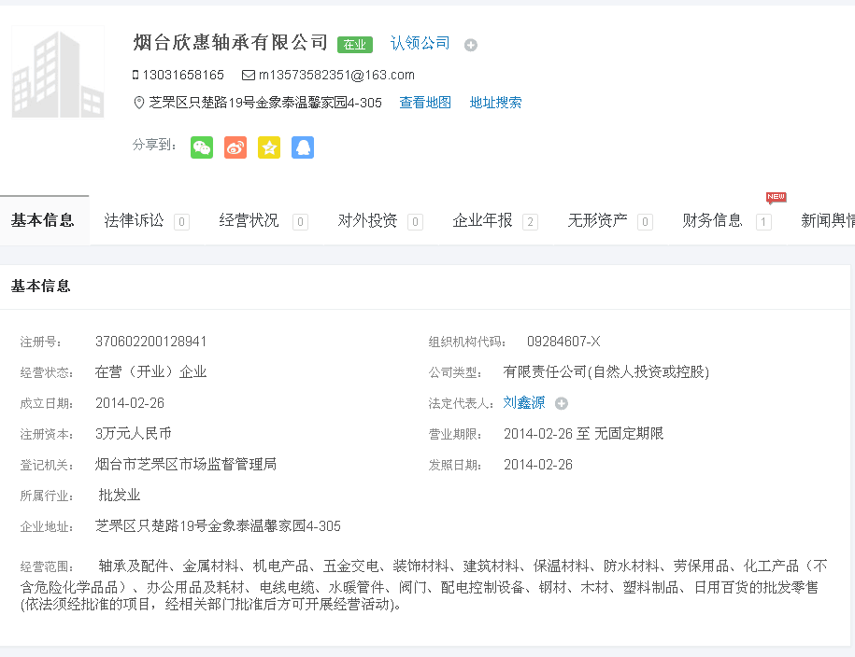This screenshot has height=657, width=855.
Task: Open the 法律诉讼 tab
Action: pyautogui.click(x=135, y=221)
